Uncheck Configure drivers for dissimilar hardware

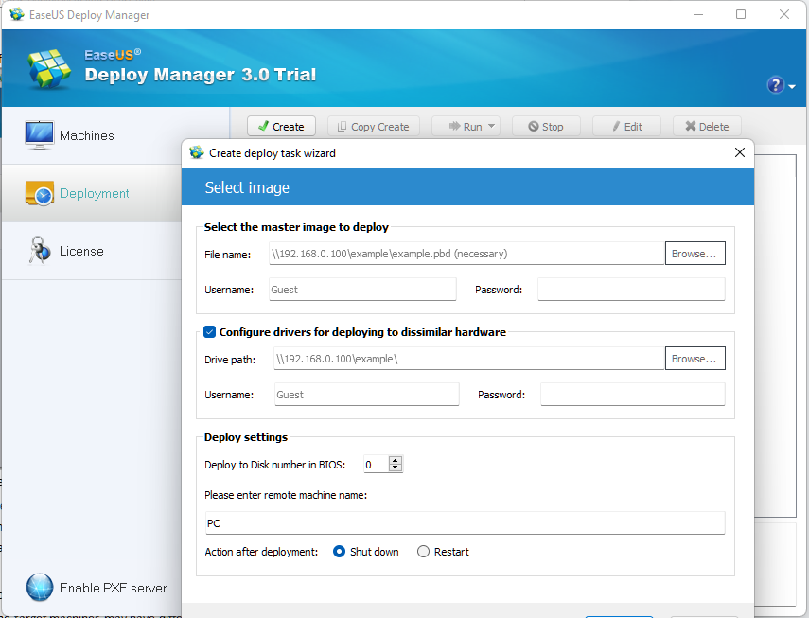pos(210,332)
